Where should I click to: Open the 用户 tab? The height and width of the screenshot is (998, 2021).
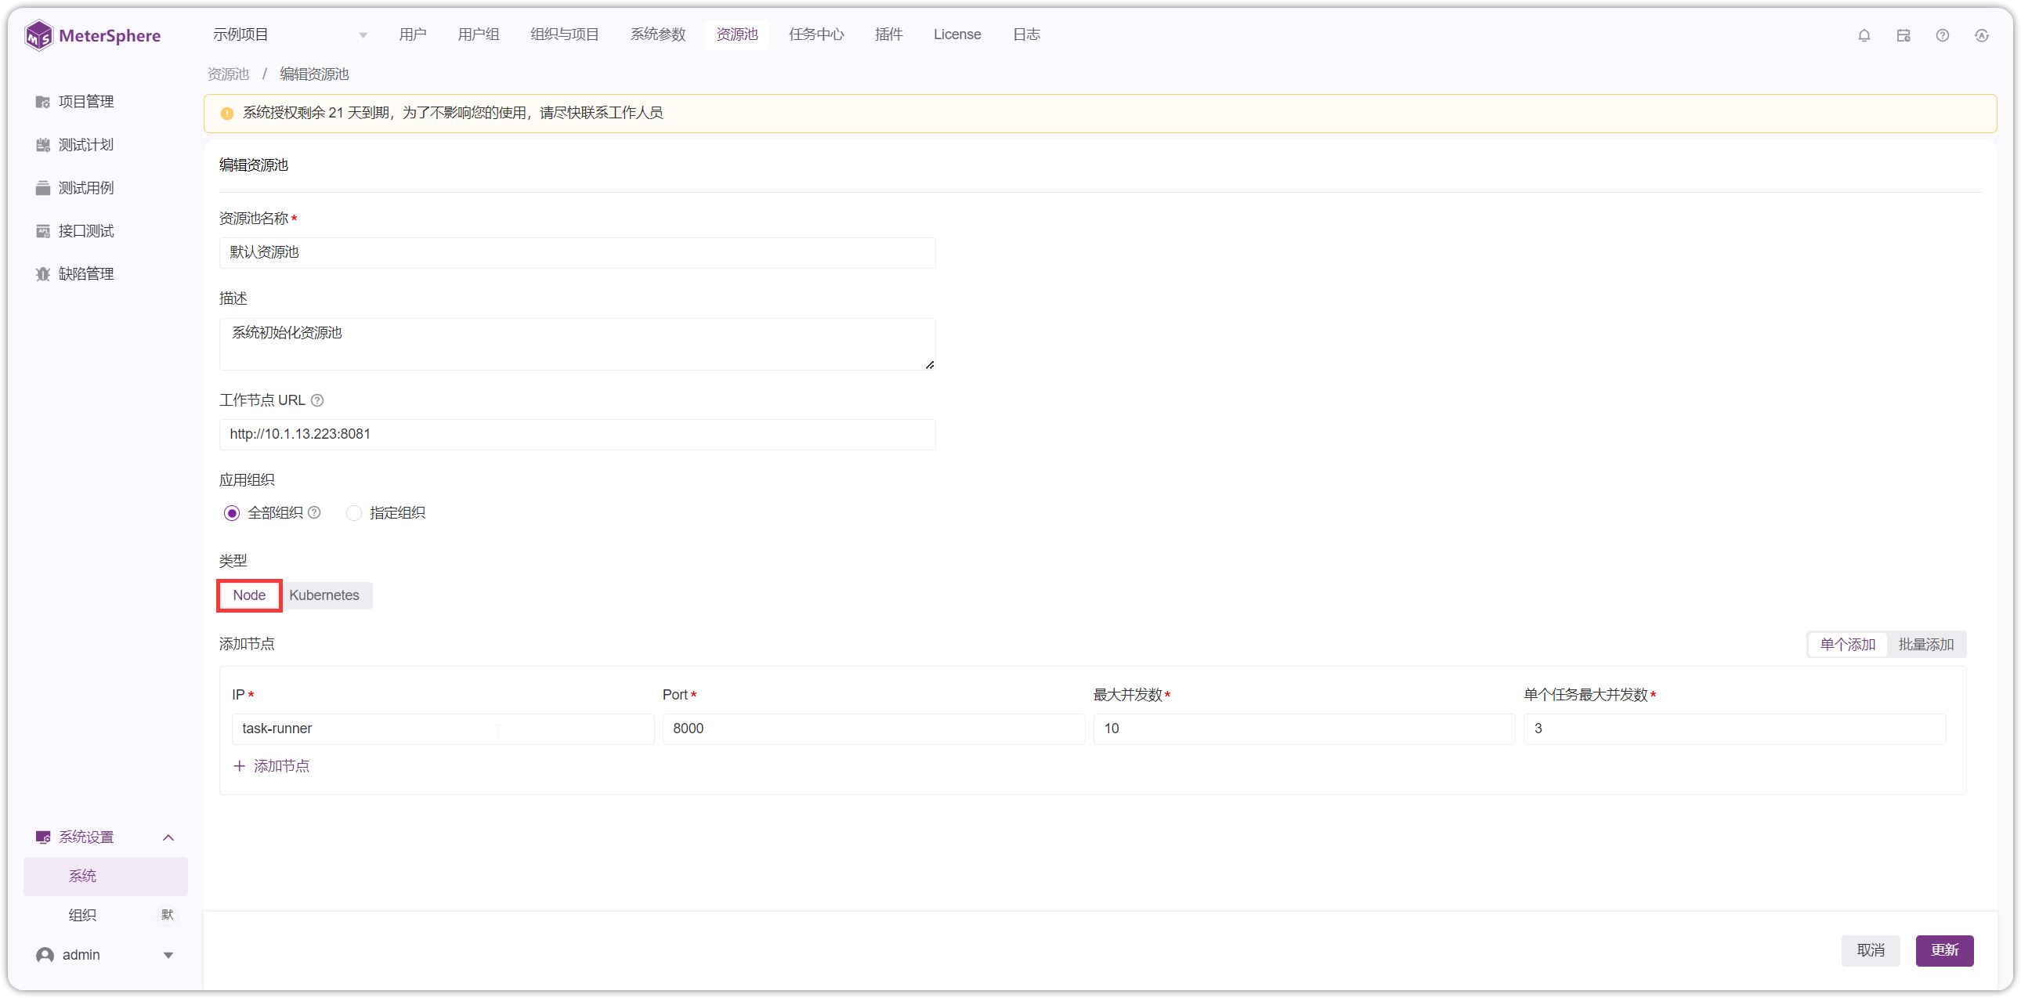[412, 34]
